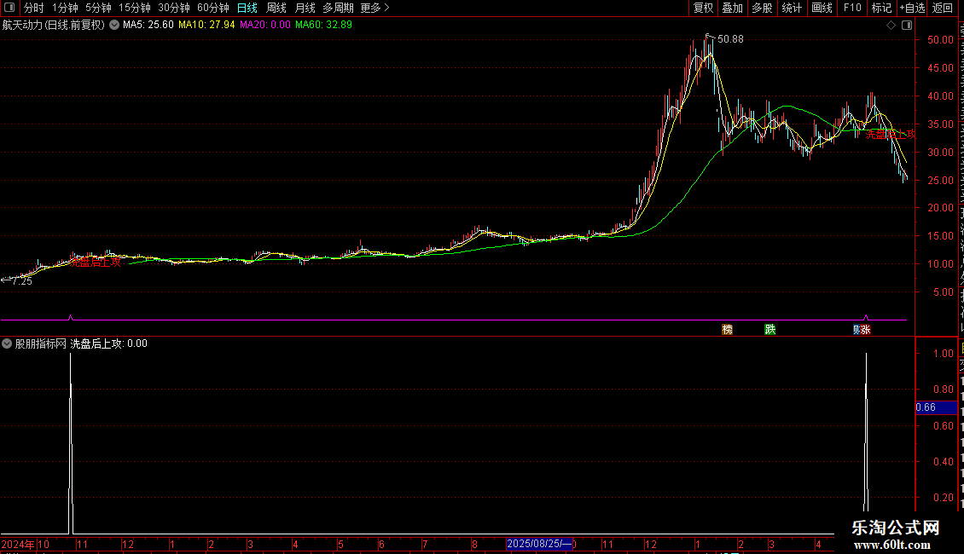Click the 叠加 overlay button
Screen dimensions: 964x554
click(x=732, y=8)
